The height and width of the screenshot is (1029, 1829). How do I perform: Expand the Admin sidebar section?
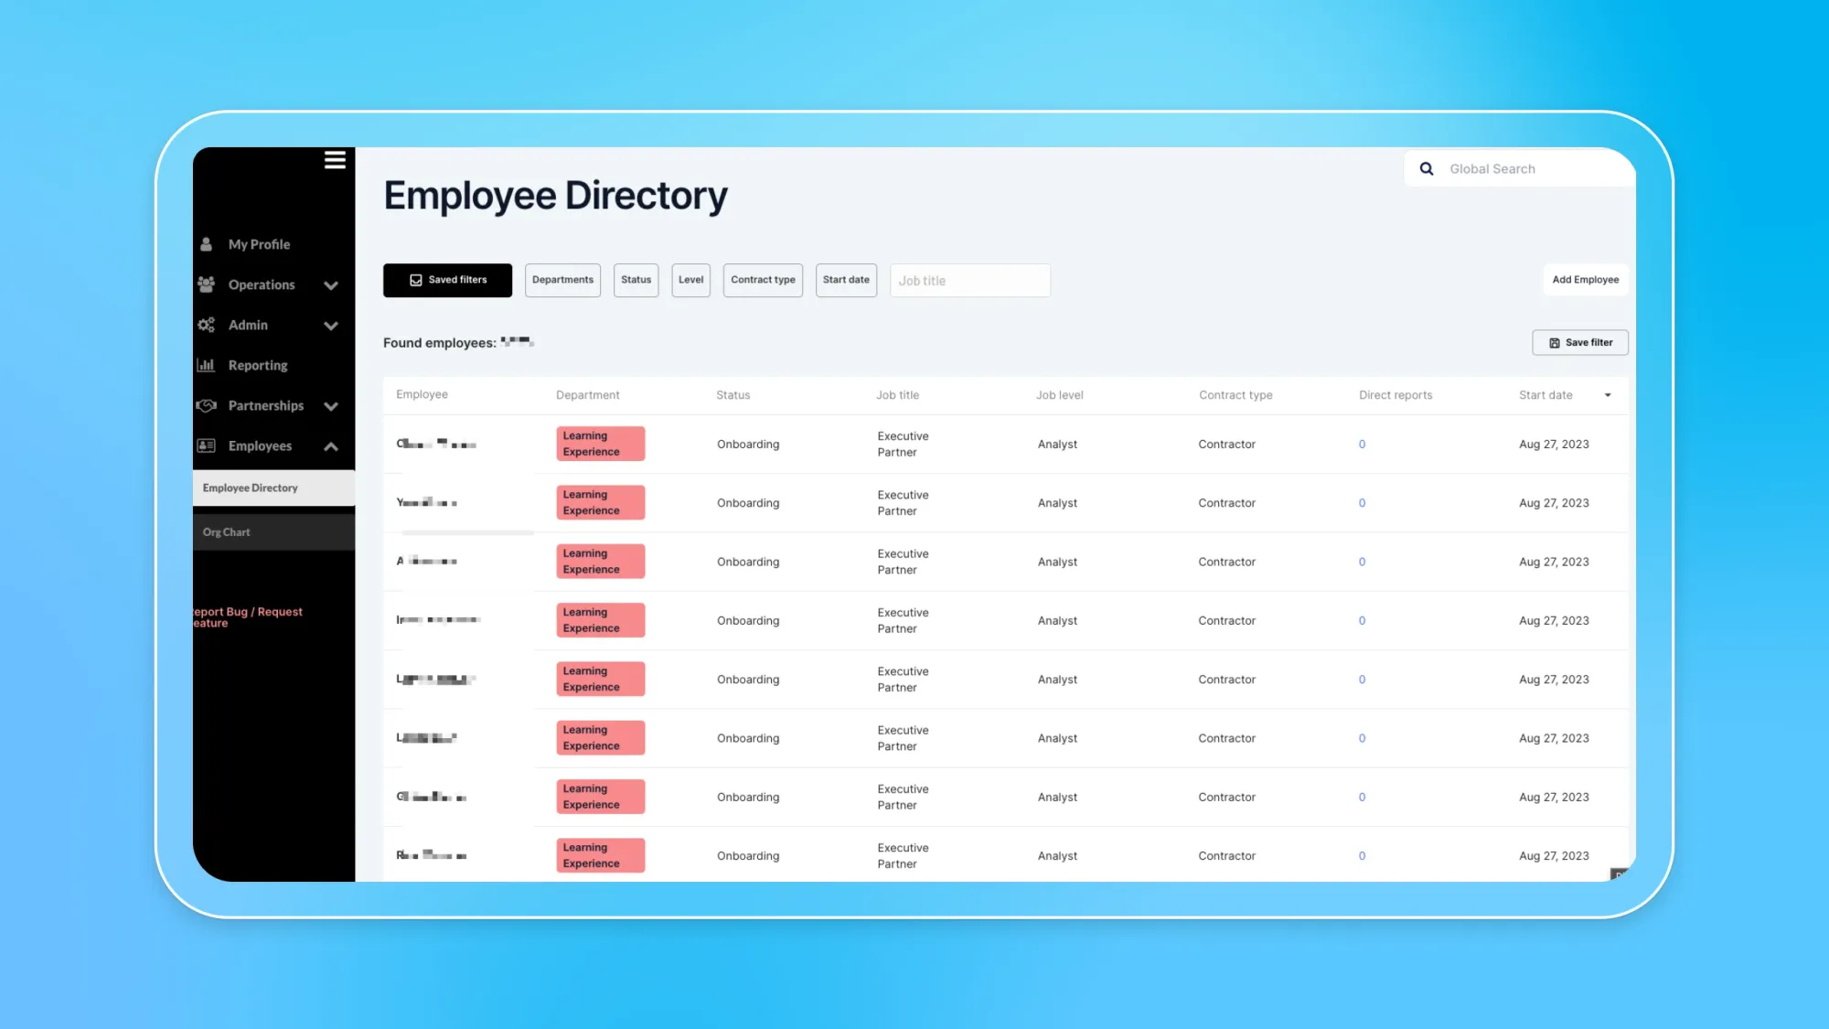click(x=331, y=325)
